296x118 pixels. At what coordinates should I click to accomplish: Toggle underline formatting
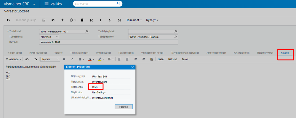(80, 59)
